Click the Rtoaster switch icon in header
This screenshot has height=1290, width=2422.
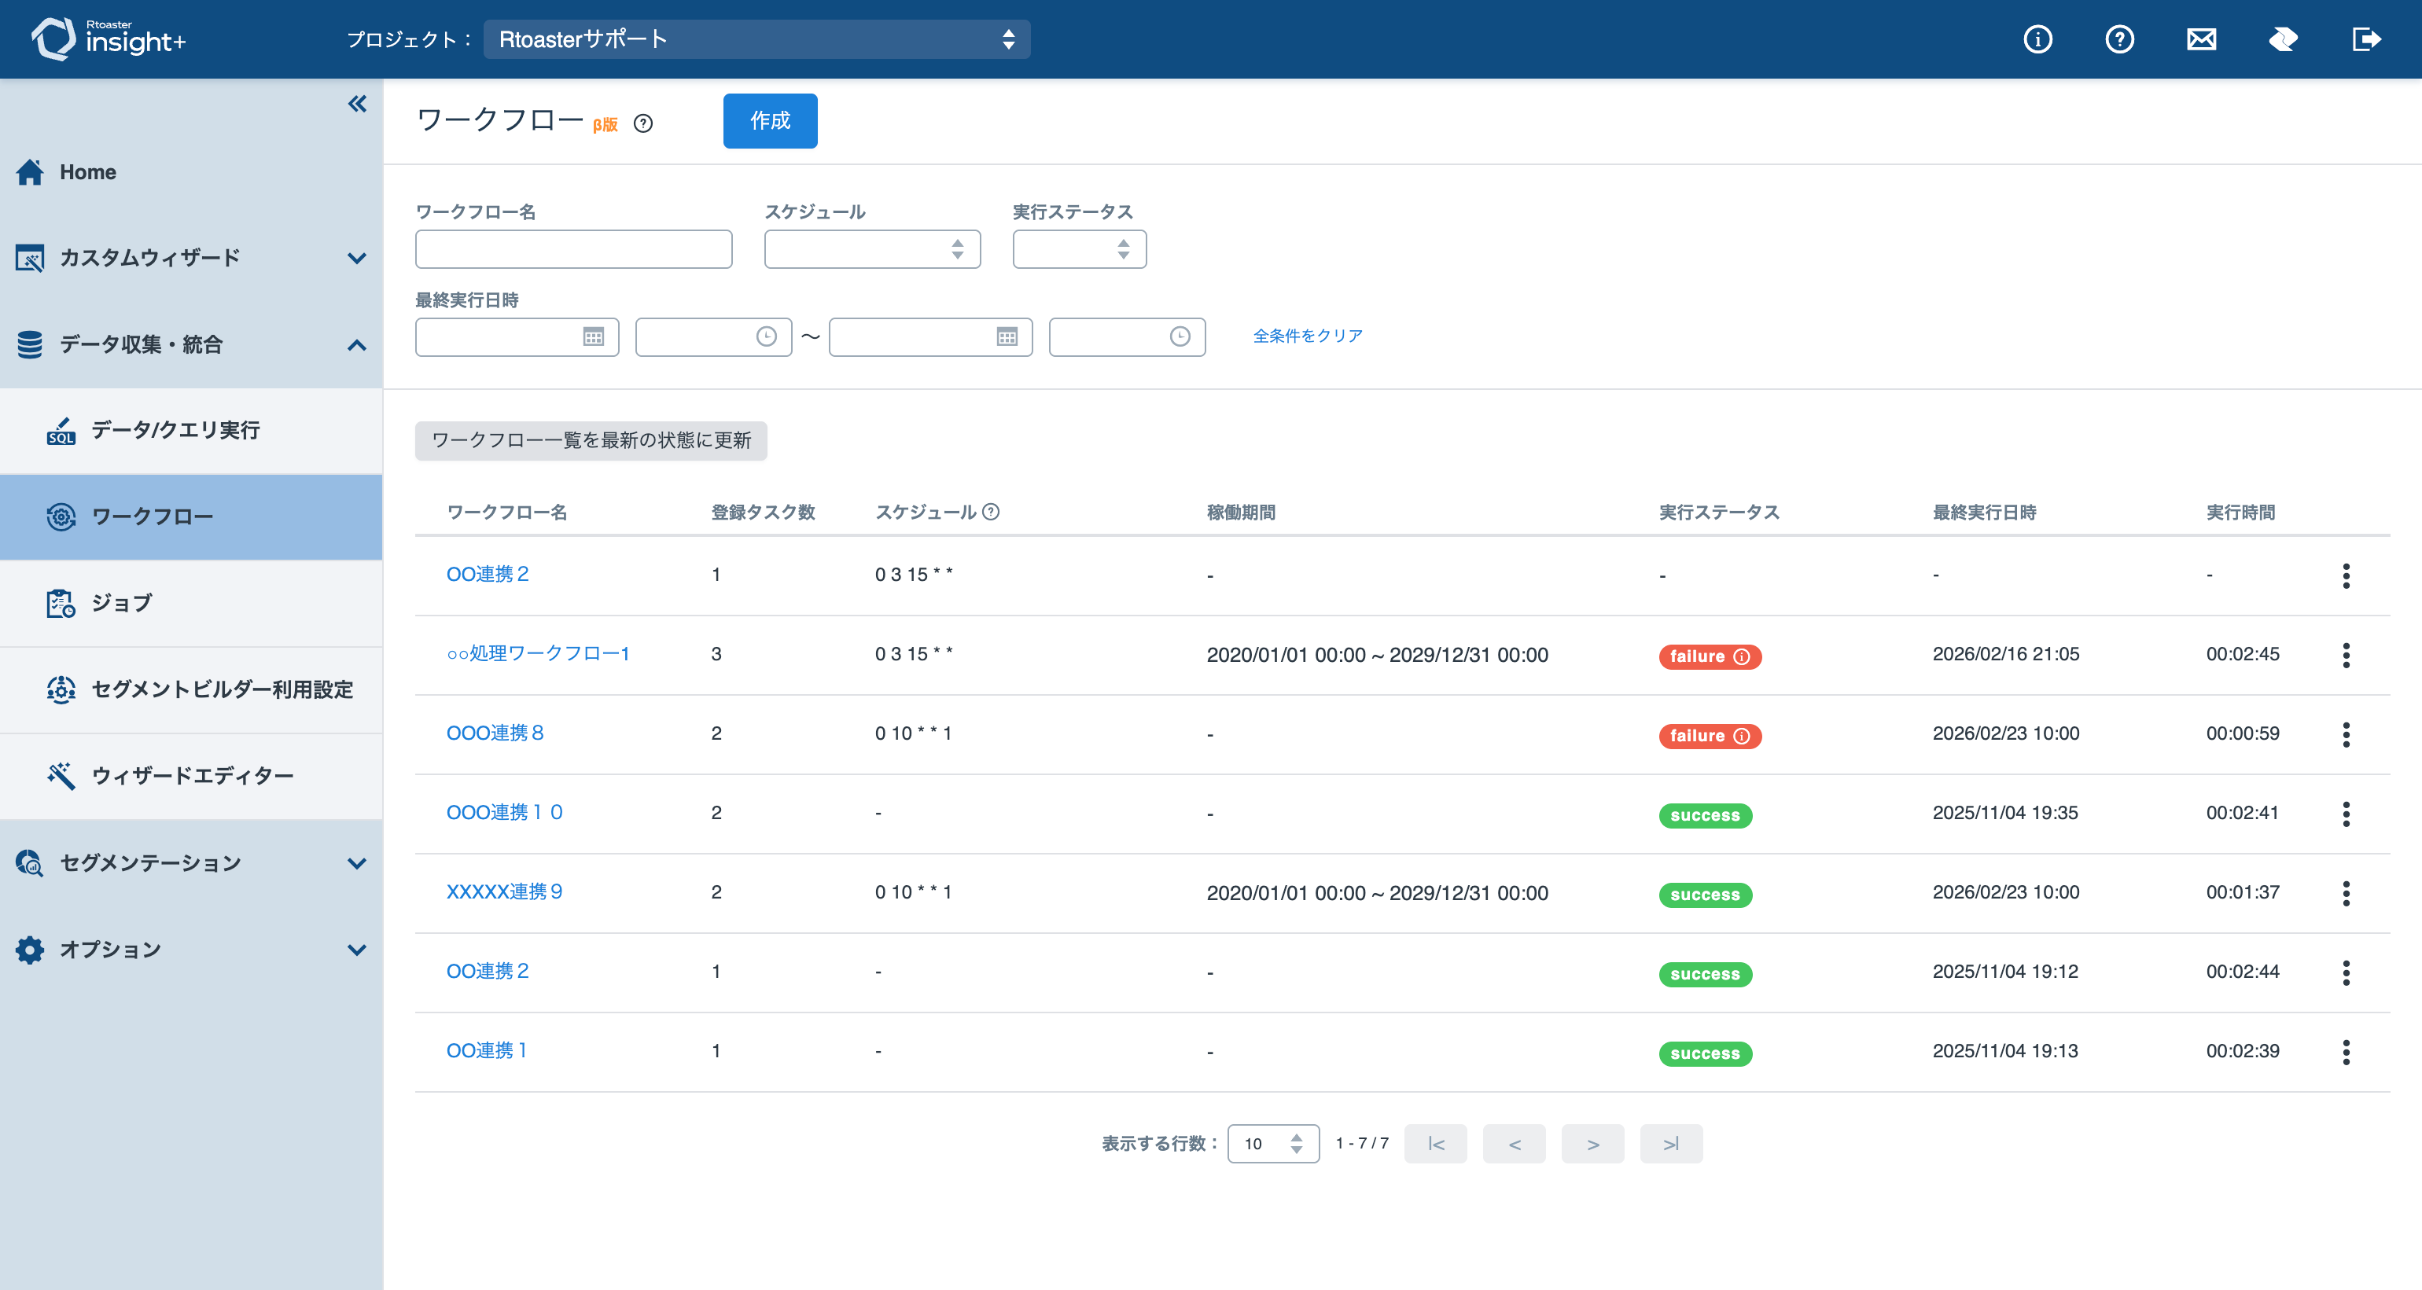click(x=2283, y=39)
